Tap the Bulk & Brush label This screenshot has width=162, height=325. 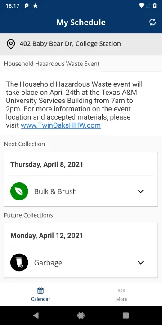tap(55, 191)
